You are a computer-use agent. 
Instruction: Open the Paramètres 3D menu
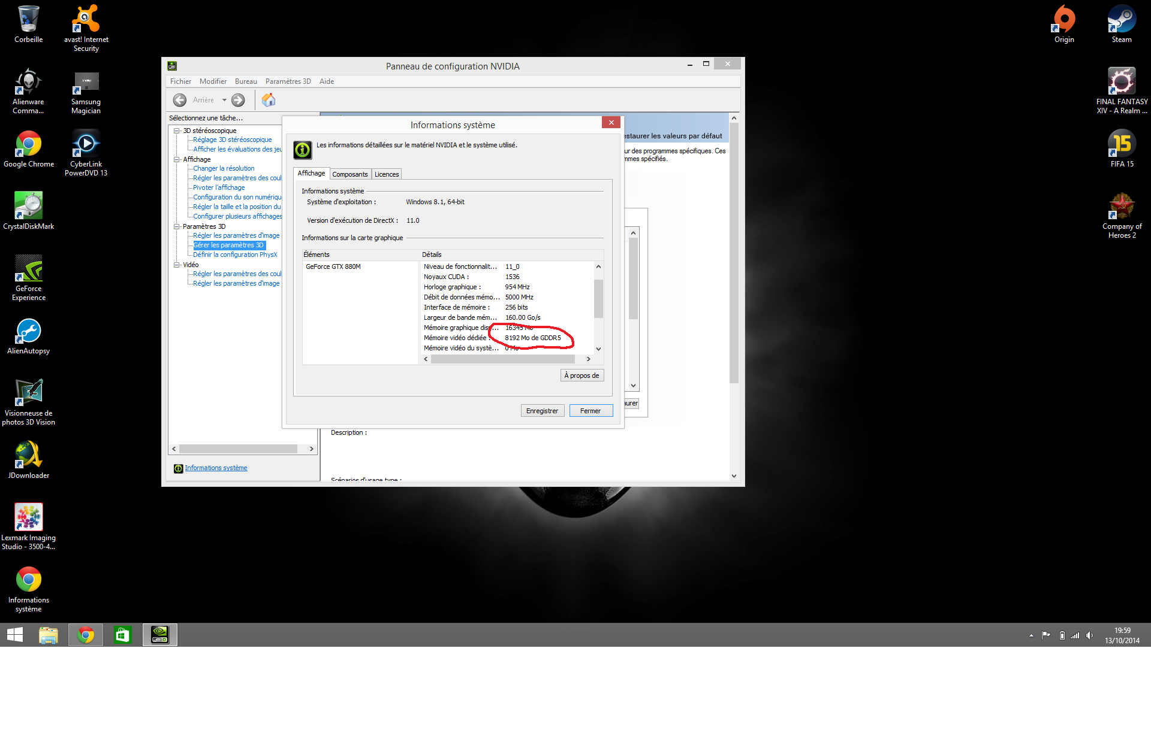point(288,81)
